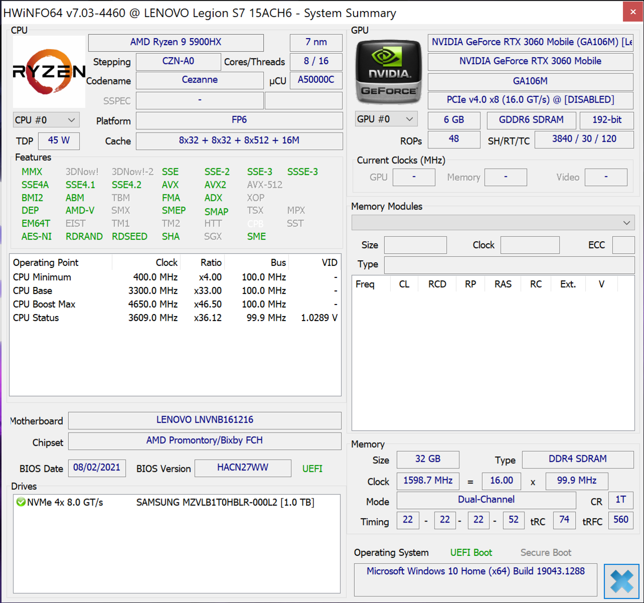Click the 7 nm process field
Image resolution: width=644 pixels, height=603 pixels.
(x=316, y=42)
